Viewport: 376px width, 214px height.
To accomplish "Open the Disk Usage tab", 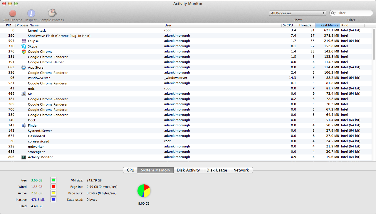I will 217,170.
